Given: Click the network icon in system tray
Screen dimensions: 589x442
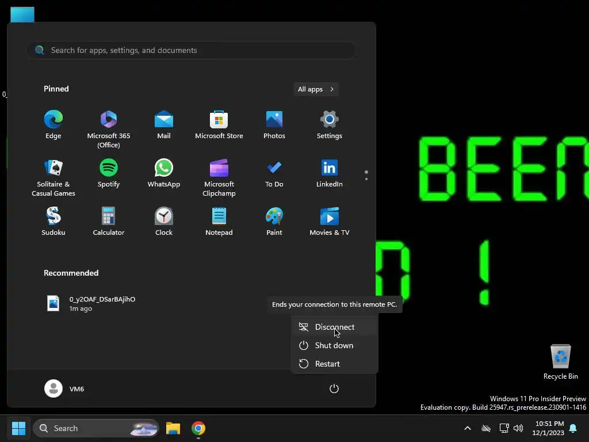Looking at the screenshot, I should coord(504,428).
